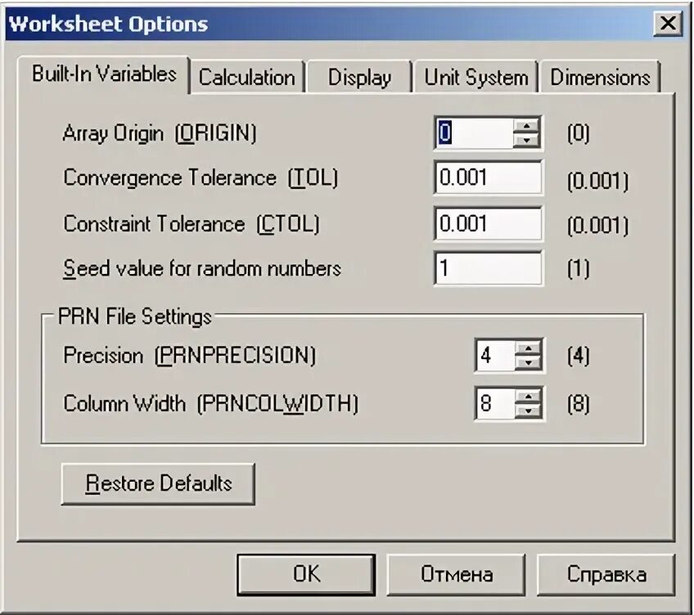Image resolution: width=694 pixels, height=615 pixels.
Task: Decrease the Column Width with down arrow
Action: tap(529, 411)
